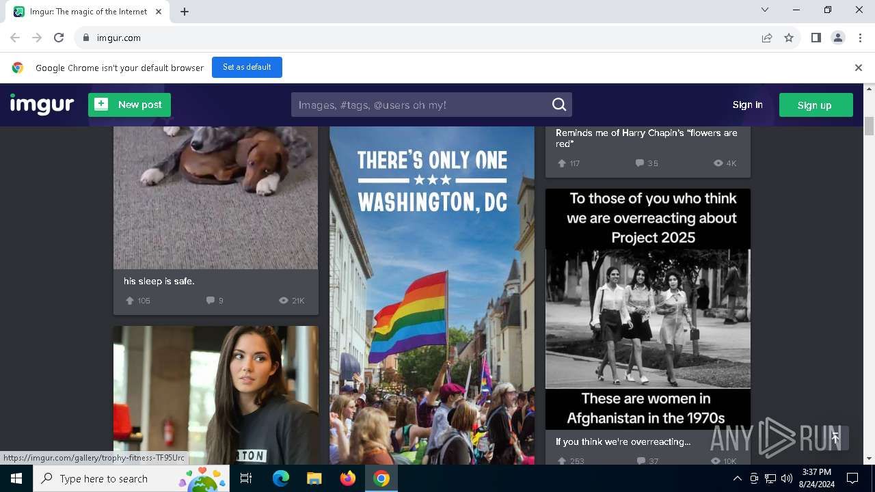Click the 3:37 PM clock
The width and height of the screenshot is (875, 492).
tap(817, 472)
